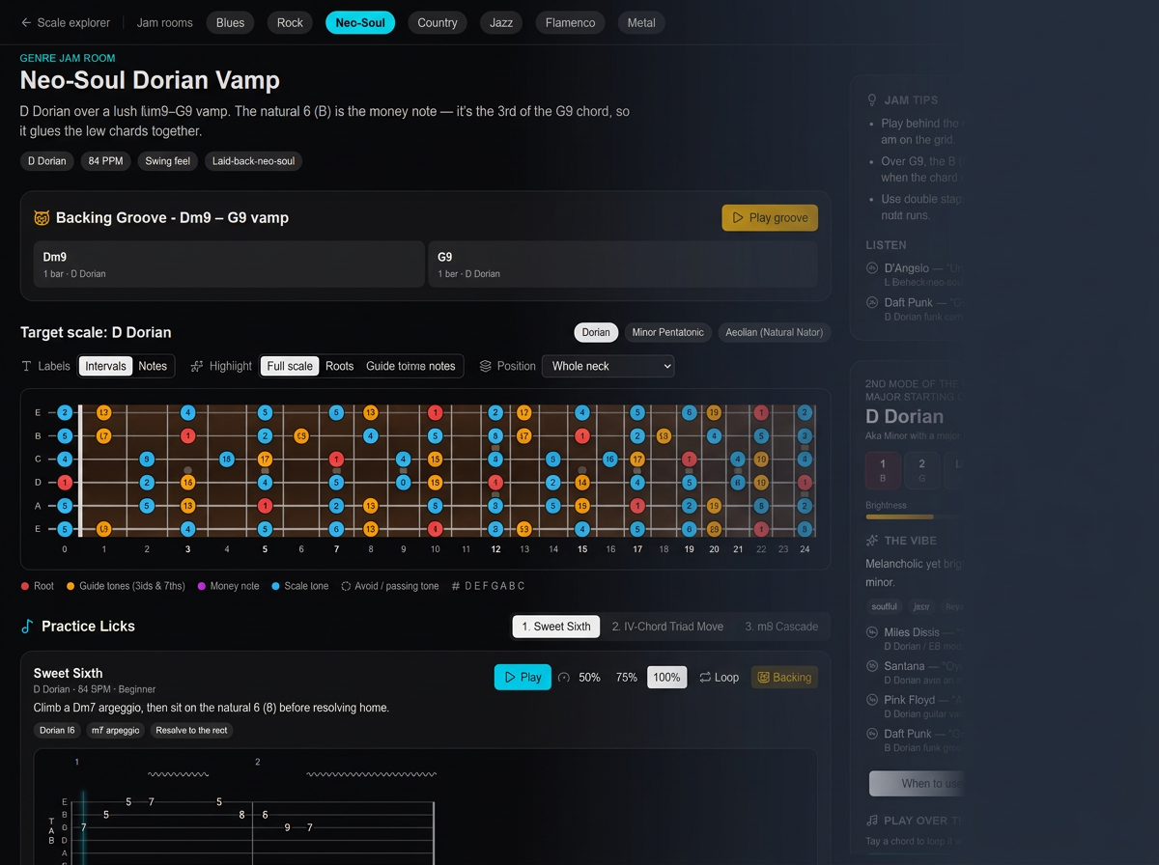The width and height of the screenshot is (1159, 865).
Task: Click the play icon next to Santana
Action: (872, 666)
